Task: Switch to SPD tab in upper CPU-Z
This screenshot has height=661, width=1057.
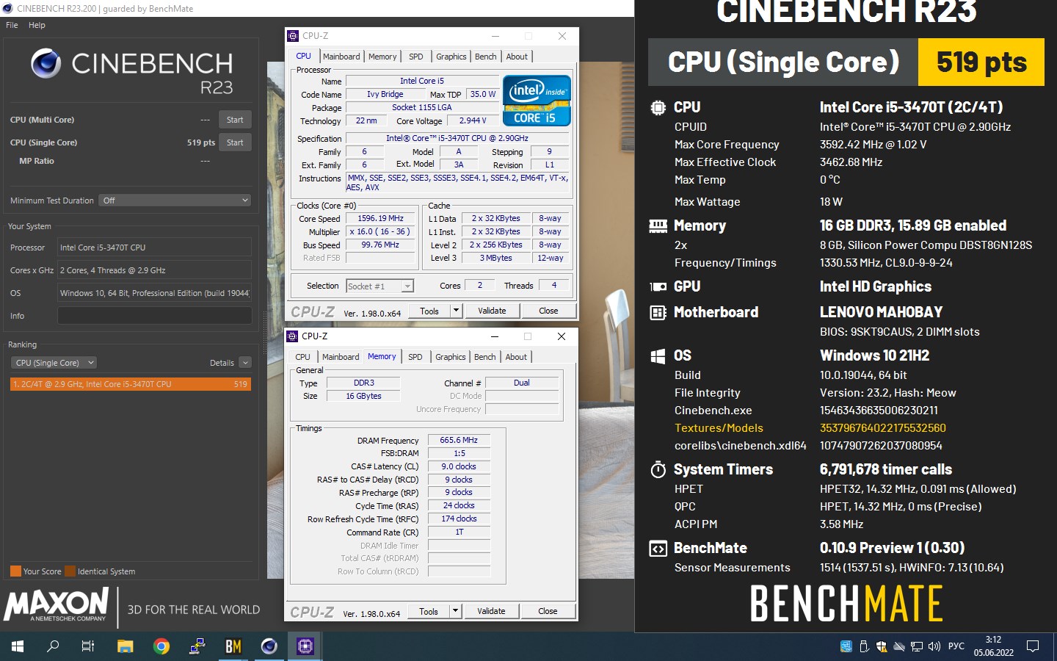Action: [416, 57]
